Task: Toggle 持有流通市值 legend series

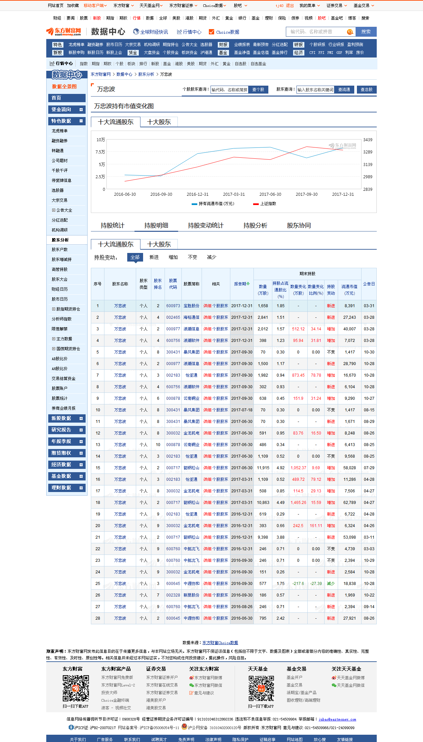Action: [x=213, y=204]
